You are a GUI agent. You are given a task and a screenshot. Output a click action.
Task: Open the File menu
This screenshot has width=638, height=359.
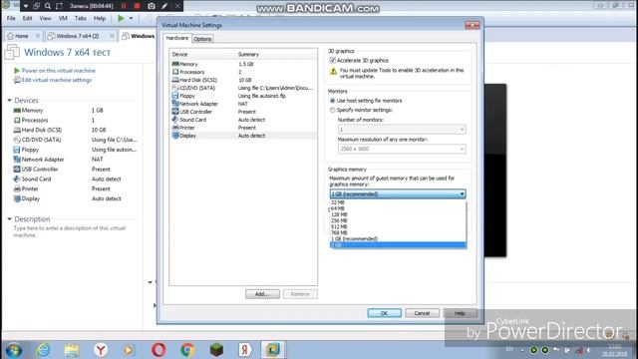[x=11, y=18]
